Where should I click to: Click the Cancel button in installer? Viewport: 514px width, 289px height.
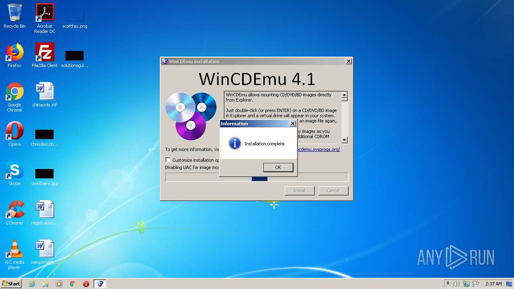click(x=333, y=191)
